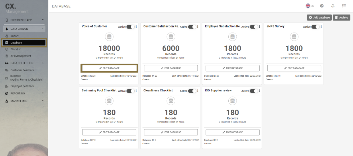This screenshot has width=353, height=156.
Task: Open the kebab menu on Voice of Customer card
Action: [x=136, y=27]
